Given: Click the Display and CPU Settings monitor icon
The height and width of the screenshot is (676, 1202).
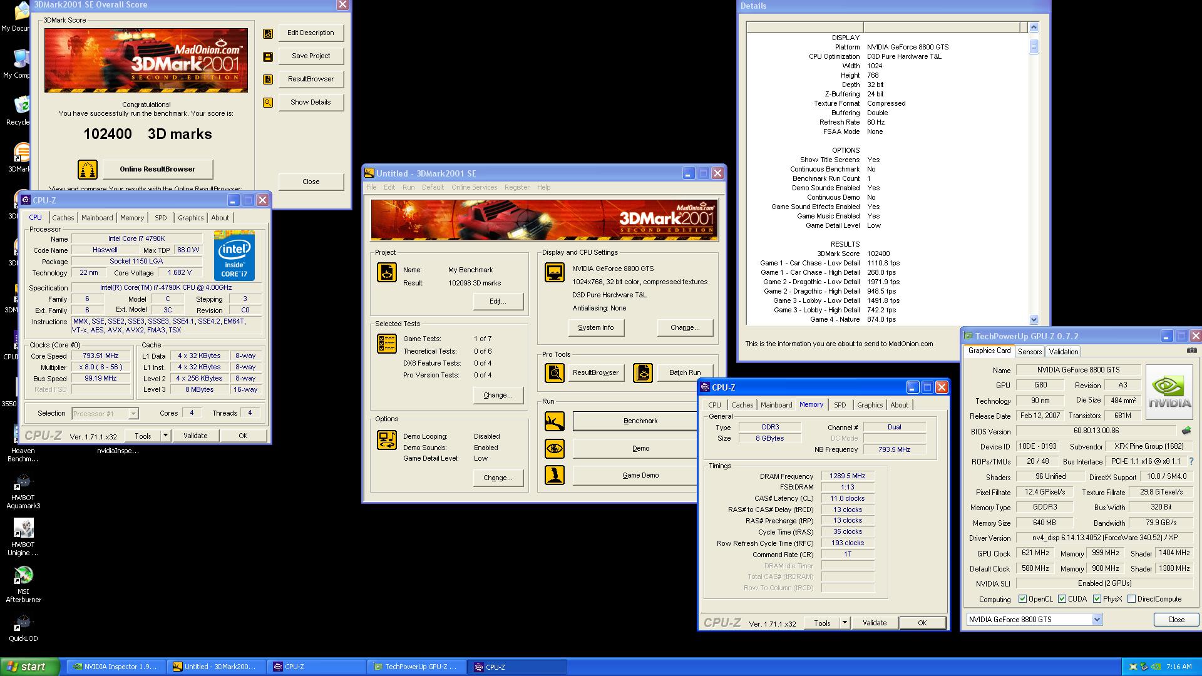Looking at the screenshot, I should 555,272.
